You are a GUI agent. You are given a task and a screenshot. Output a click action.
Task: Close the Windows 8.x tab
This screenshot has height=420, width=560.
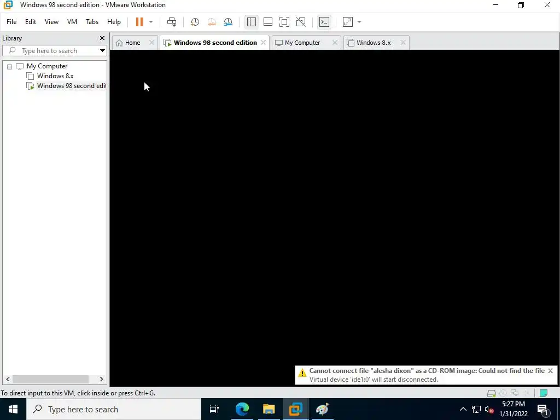(403, 43)
